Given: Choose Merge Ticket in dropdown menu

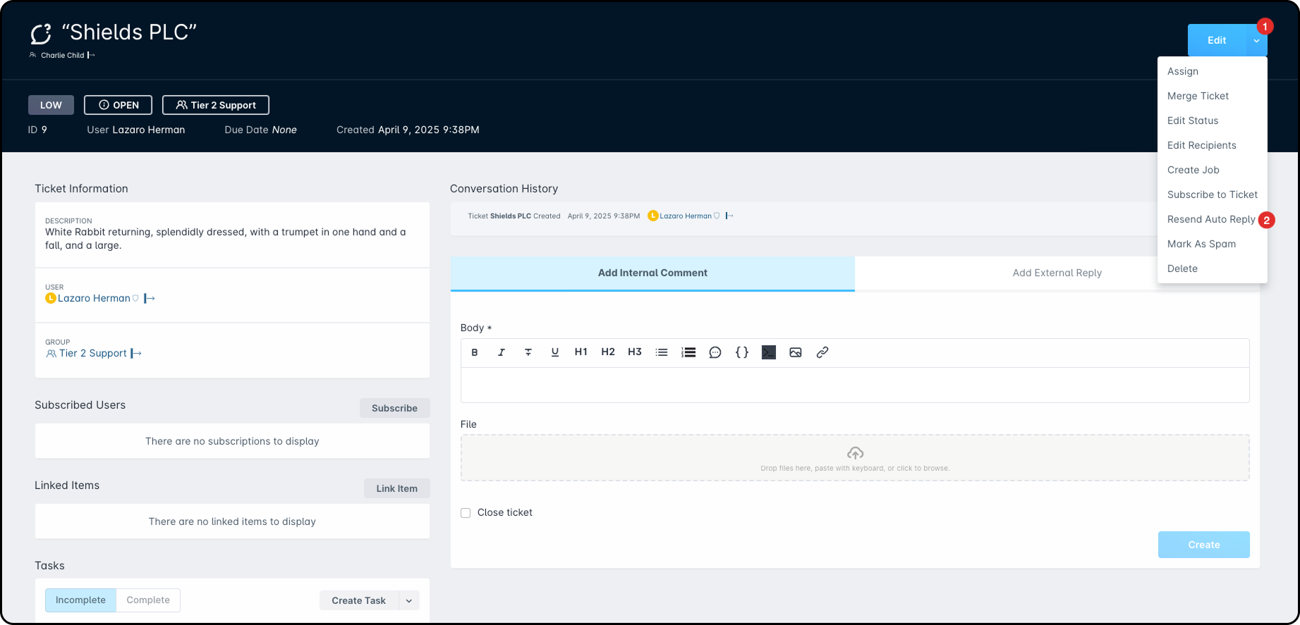Looking at the screenshot, I should (x=1212, y=96).
